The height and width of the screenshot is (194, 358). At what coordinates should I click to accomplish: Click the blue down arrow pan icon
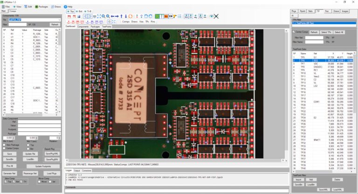[x=126, y=16]
